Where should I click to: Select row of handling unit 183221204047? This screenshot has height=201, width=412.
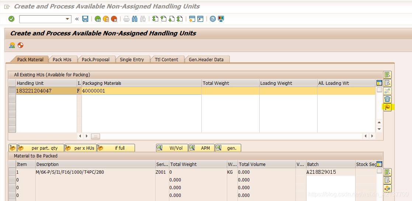click(x=12, y=91)
